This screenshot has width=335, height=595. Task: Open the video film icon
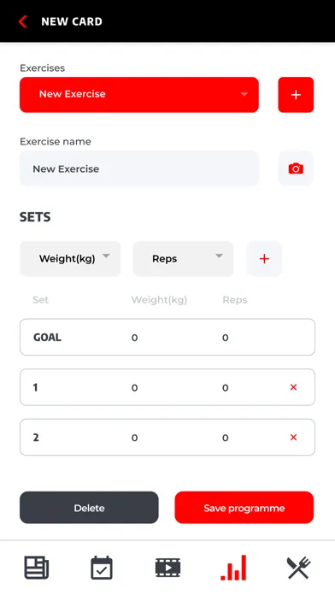coord(167,568)
